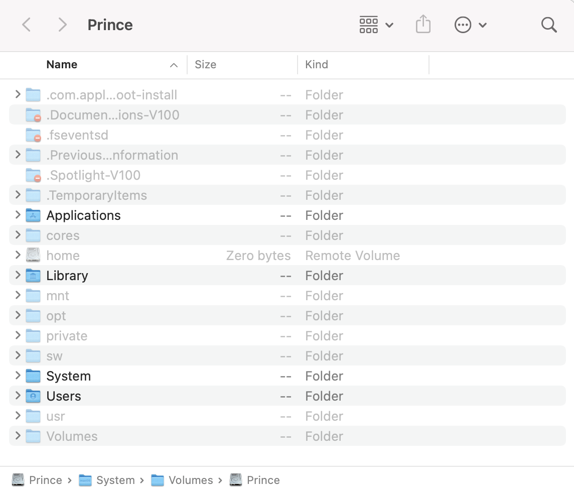Sort by the Name column header
The image size is (574, 493).
[62, 65]
